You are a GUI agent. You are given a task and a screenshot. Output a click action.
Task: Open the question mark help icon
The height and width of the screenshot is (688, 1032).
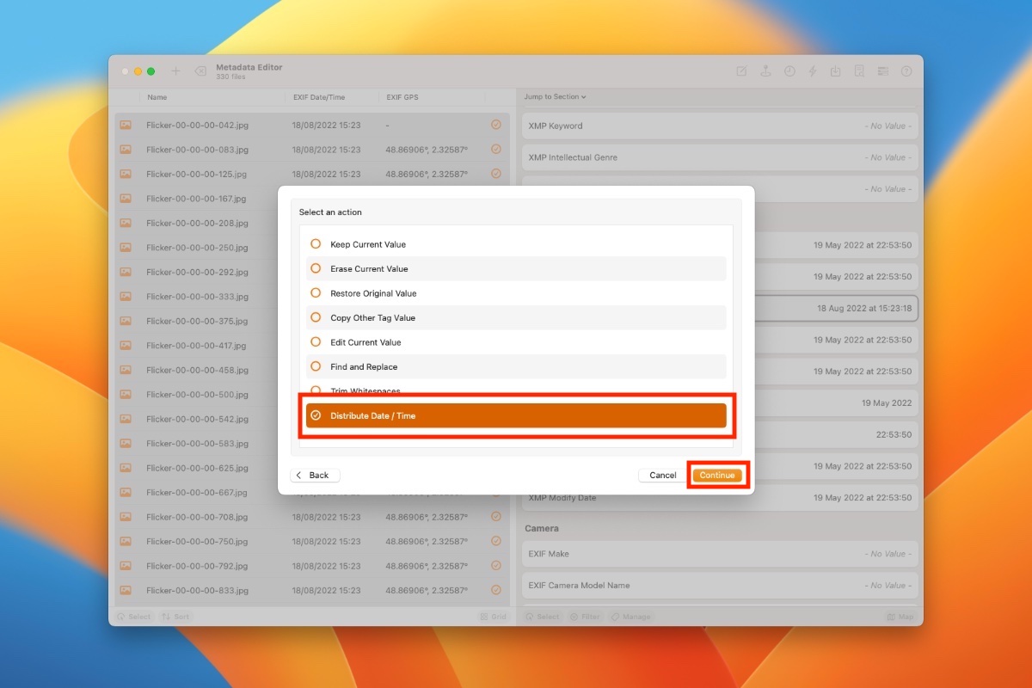pyautogui.click(x=906, y=71)
